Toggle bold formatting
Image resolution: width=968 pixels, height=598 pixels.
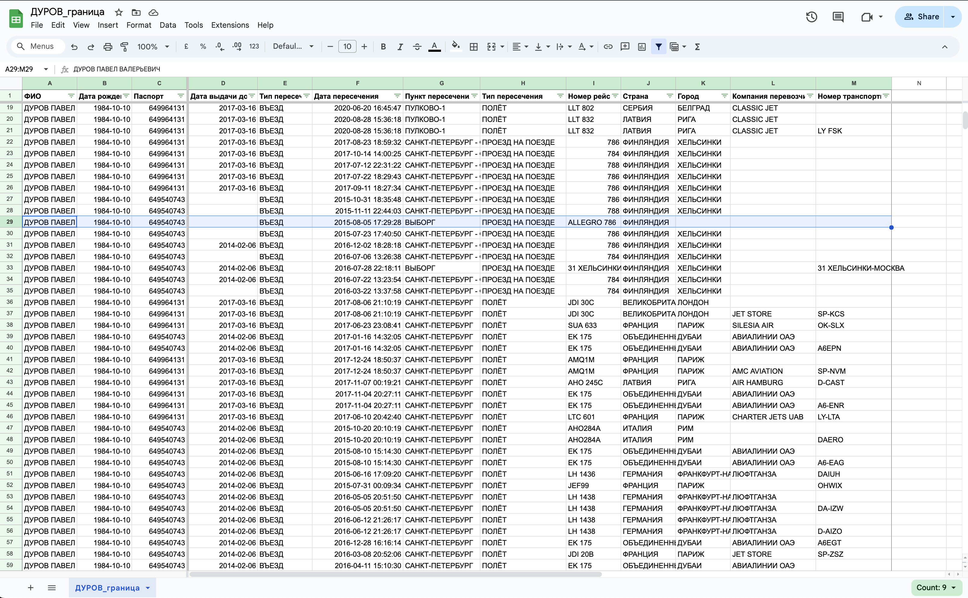383,47
